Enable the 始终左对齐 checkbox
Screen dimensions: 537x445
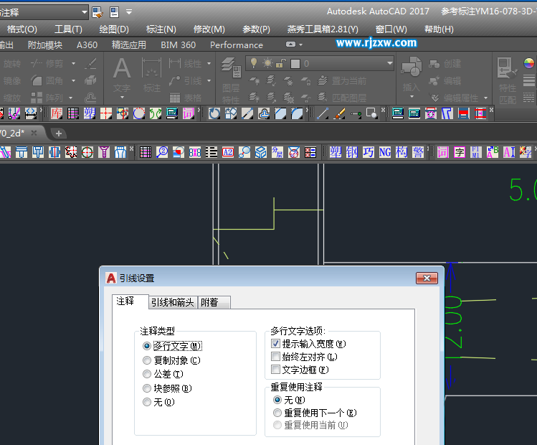[x=276, y=357]
